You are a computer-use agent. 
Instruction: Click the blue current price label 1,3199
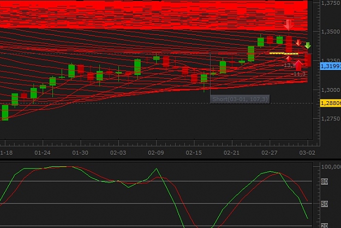[331, 66]
